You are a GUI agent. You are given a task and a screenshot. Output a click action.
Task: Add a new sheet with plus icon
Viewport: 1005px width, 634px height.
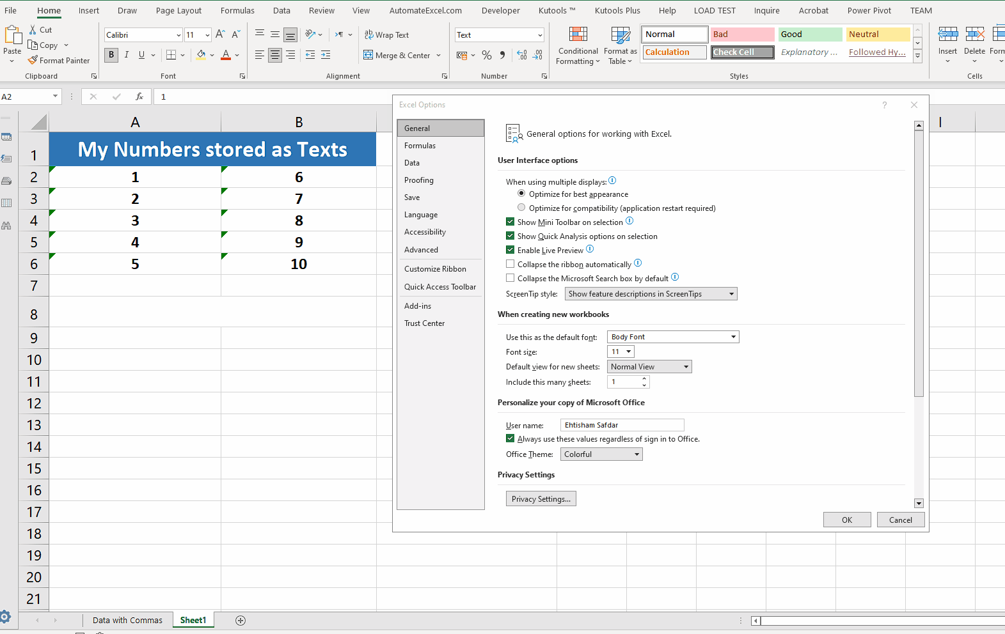(241, 621)
